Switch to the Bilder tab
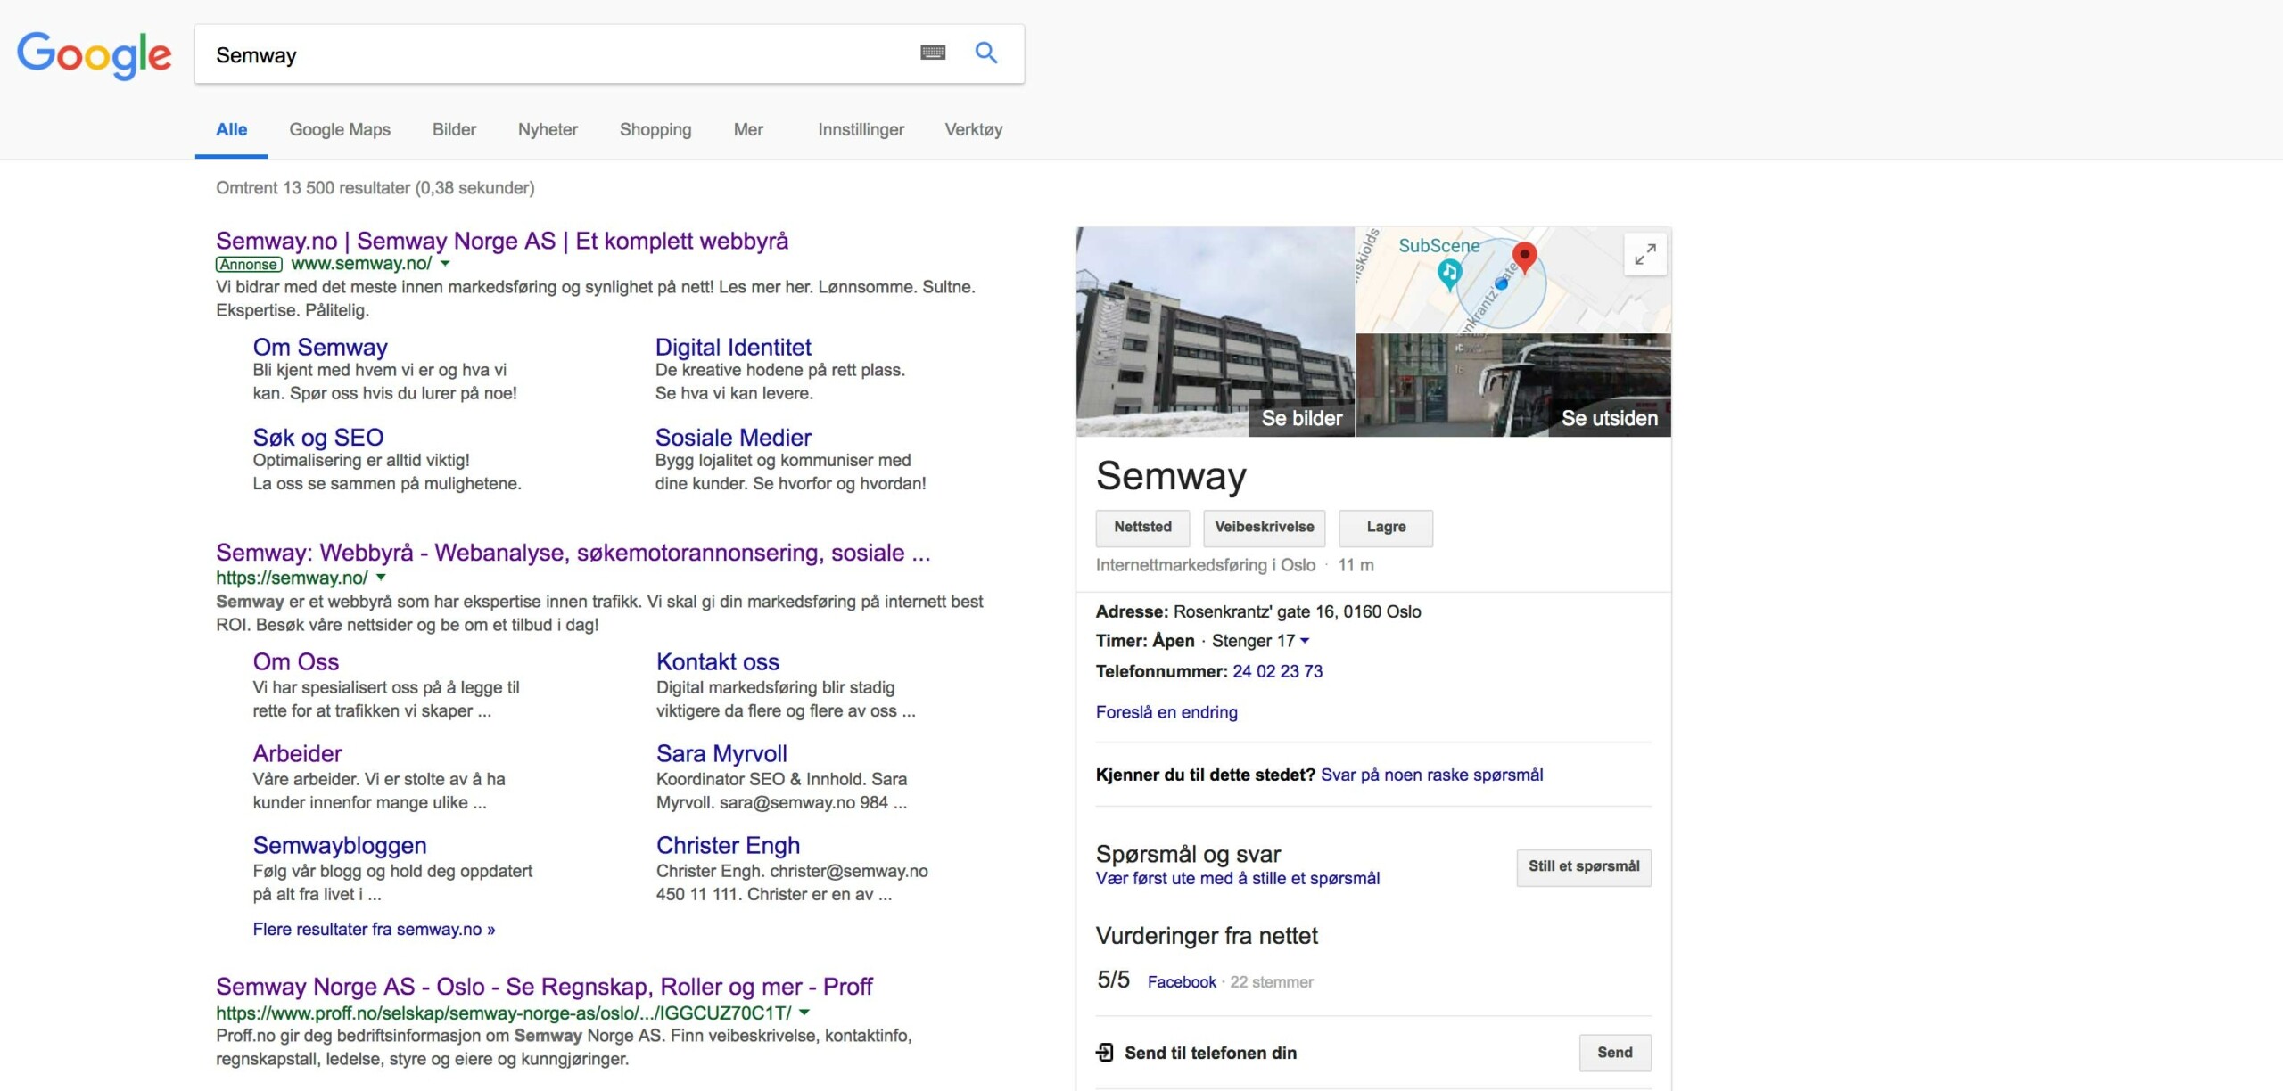The image size is (2283, 1091). [x=454, y=129]
